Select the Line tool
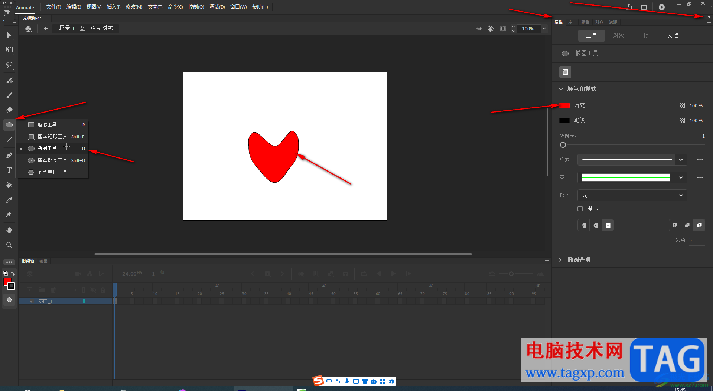713x391 pixels. [x=9, y=140]
